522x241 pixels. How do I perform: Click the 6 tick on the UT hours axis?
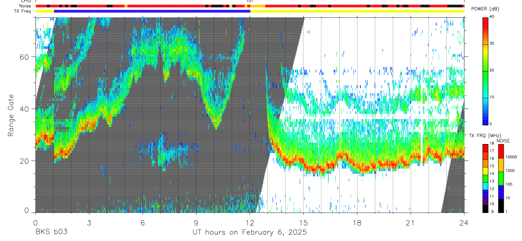pos(142,222)
